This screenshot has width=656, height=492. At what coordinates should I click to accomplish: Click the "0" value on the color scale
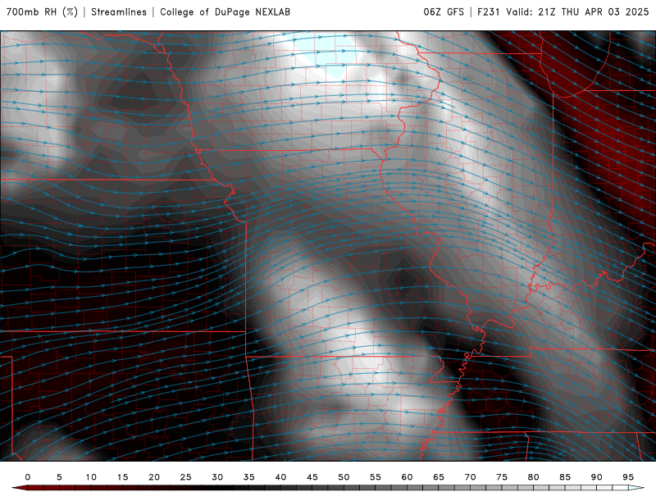pyautogui.click(x=28, y=477)
